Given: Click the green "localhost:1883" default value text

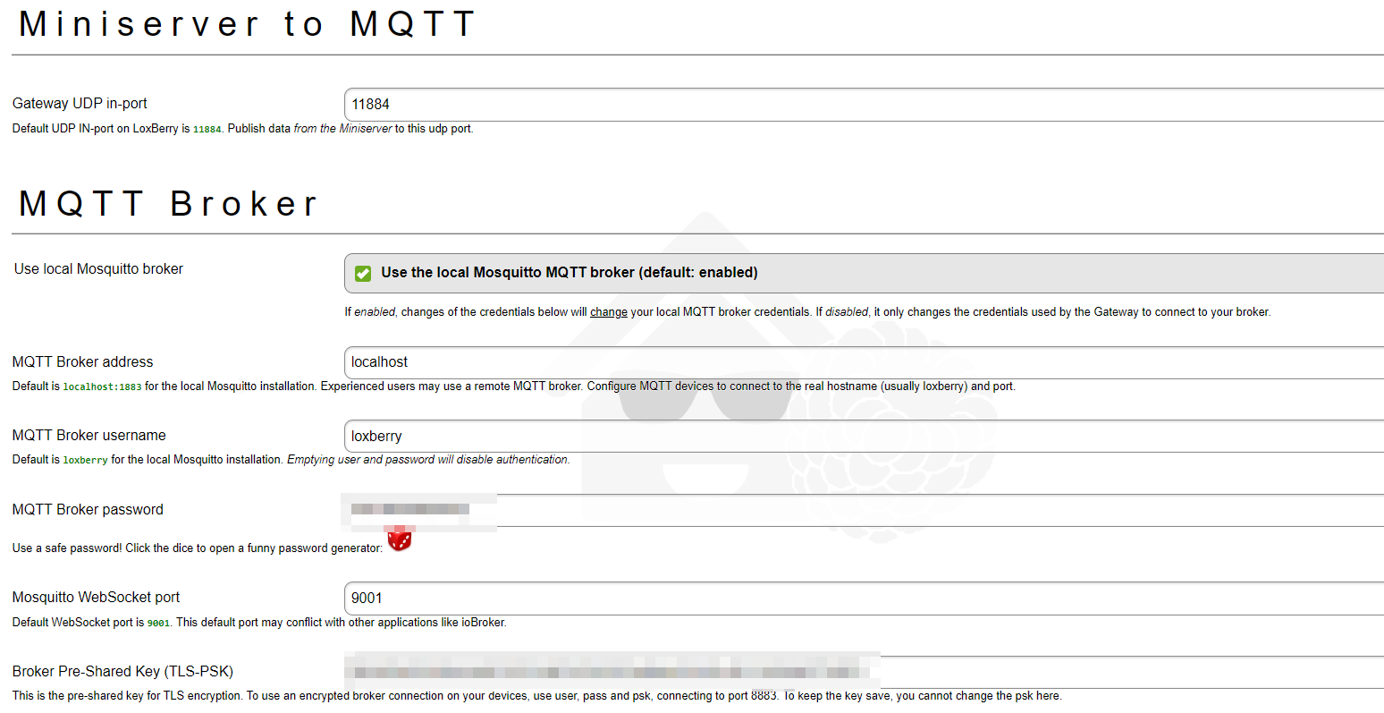Looking at the screenshot, I should point(102,387).
